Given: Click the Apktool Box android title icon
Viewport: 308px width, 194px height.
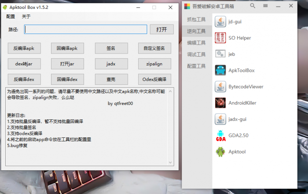Looking at the screenshot, I should tap(5, 7).
